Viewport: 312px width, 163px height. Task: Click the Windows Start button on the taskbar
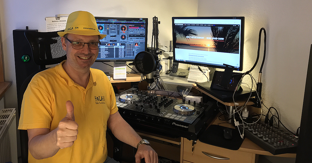pos(176,60)
